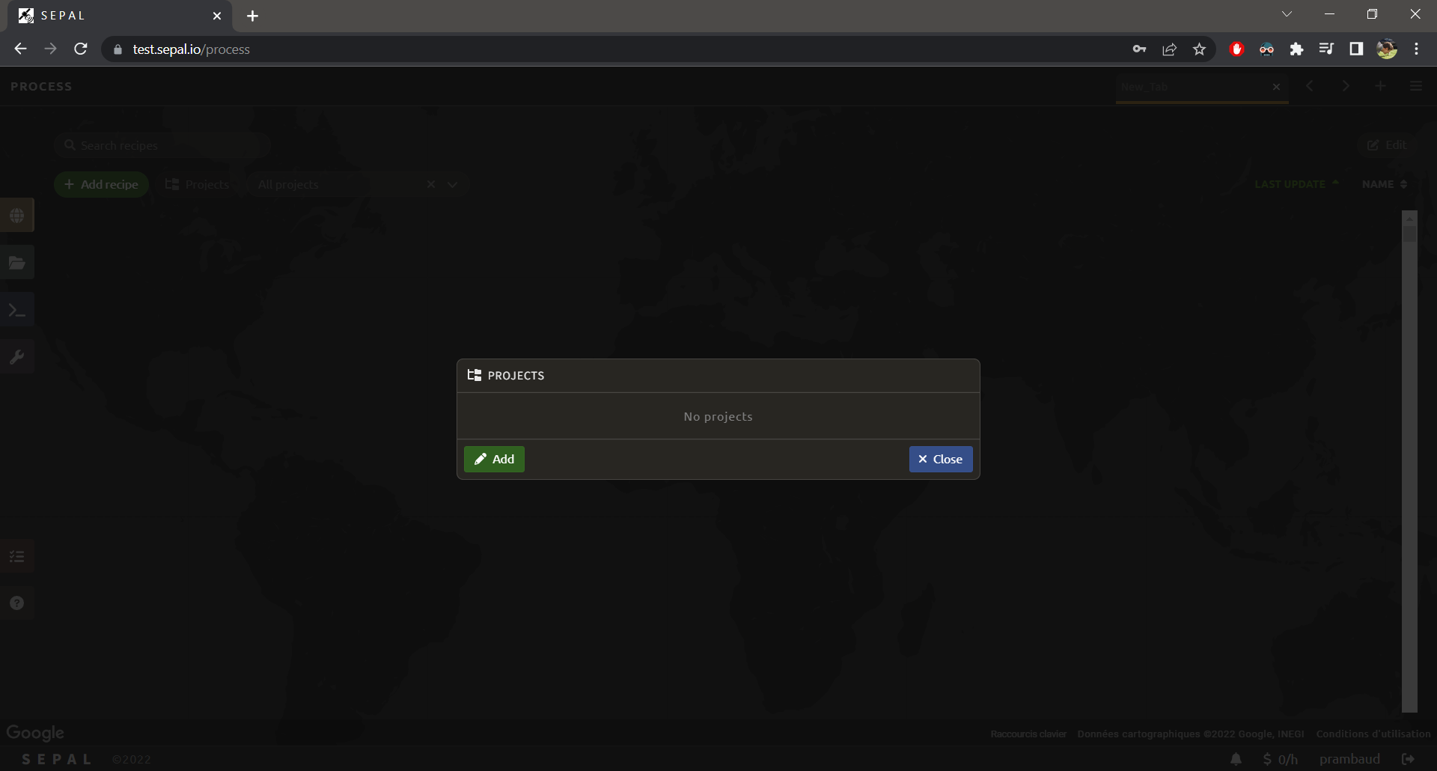
Task: Select the New_Tab process tab
Action: click(x=1190, y=87)
